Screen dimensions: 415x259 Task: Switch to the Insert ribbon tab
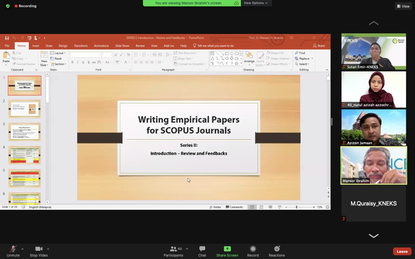coord(35,46)
